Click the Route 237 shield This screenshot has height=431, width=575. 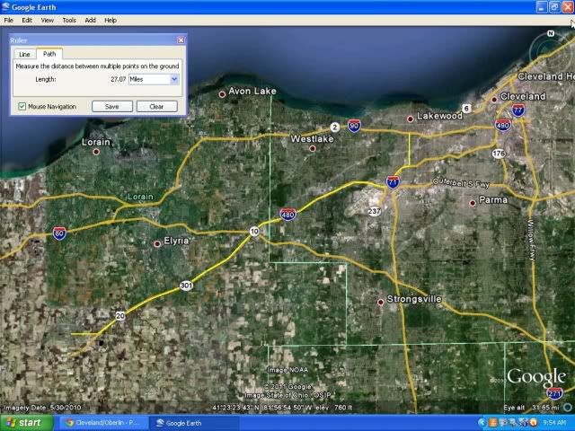point(375,211)
